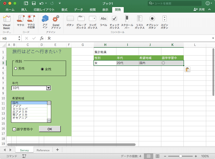Image resolution: width=215 pixels, height=159 pixels.
Task: Click the fx insert function icon
Action: point(42,38)
